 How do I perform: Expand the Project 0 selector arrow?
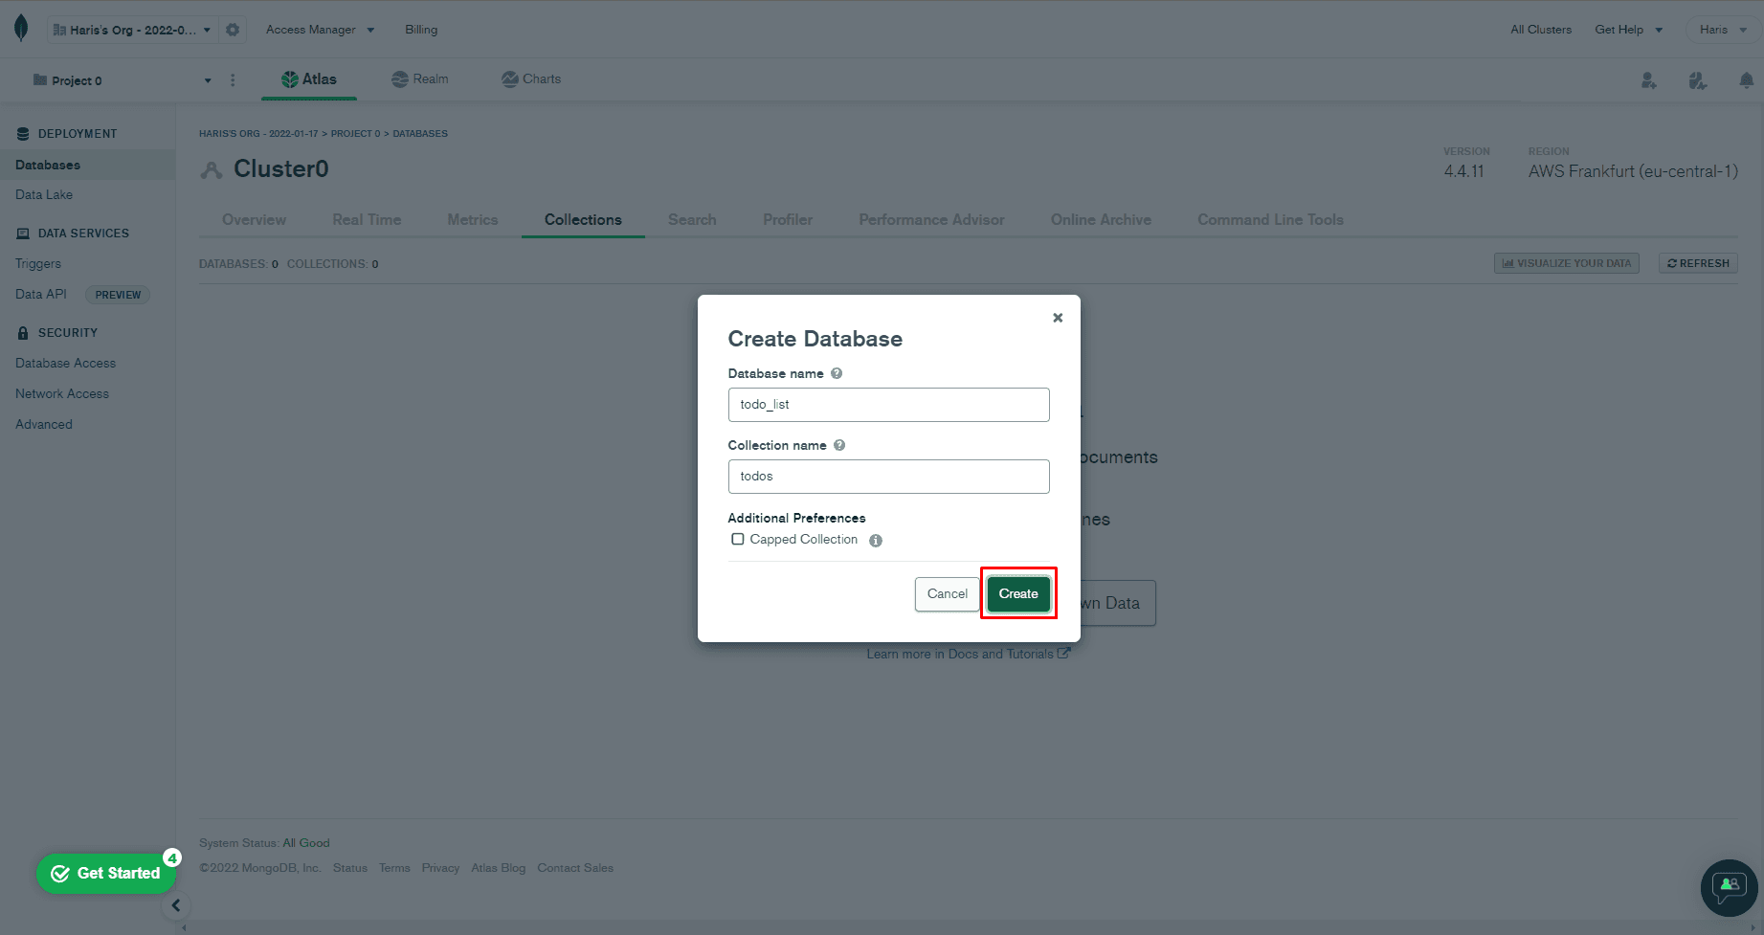click(x=208, y=80)
